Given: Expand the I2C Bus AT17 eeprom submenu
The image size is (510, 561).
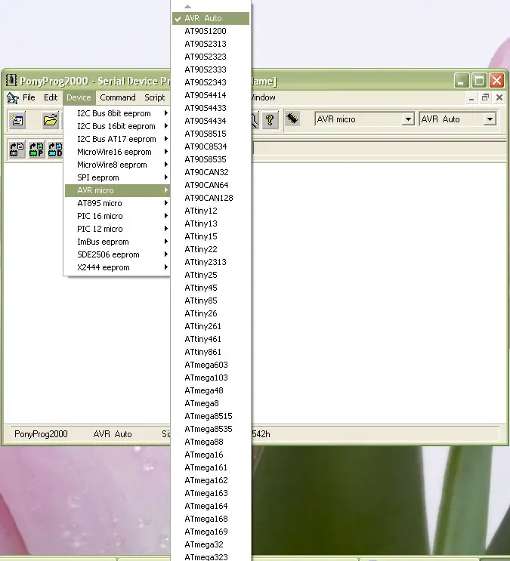Looking at the screenshot, I should 117,139.
